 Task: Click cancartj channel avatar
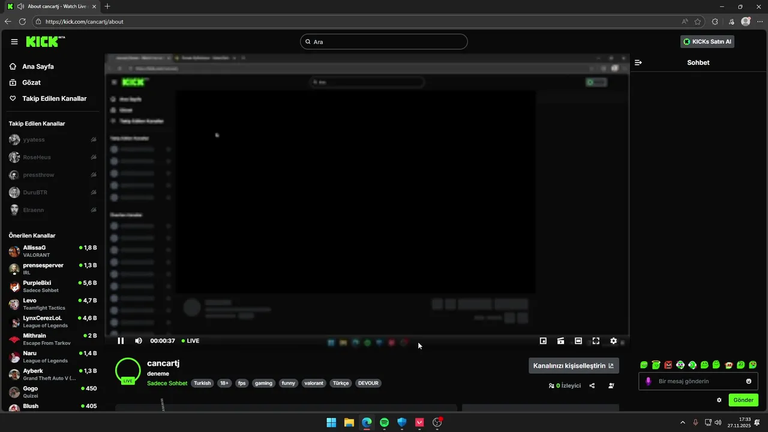coord(128,371)
